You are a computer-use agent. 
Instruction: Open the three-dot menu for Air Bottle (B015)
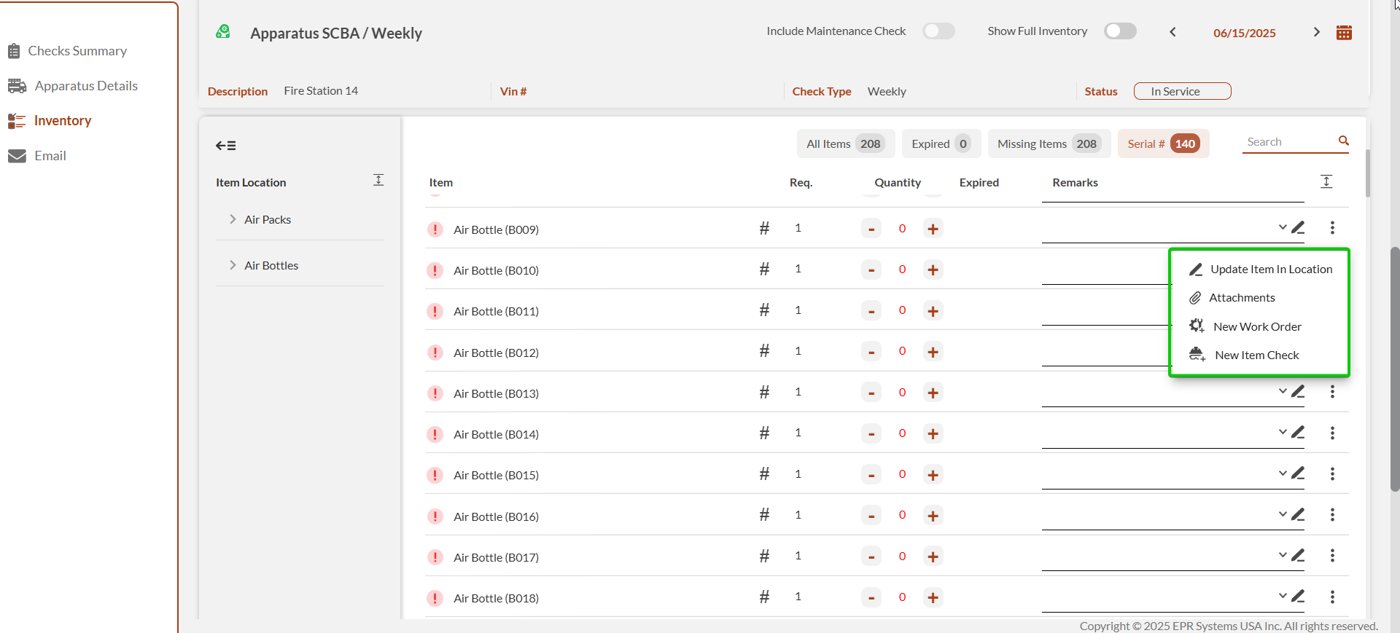[x=1332, y=474]
